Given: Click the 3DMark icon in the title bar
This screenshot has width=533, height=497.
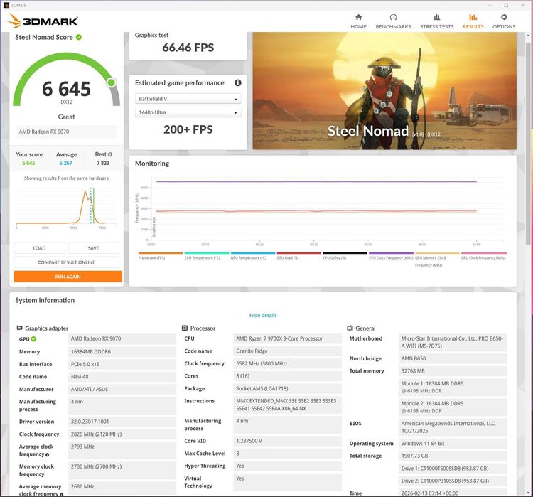Looking at the screenshot, I should pyautogui.click(x=6, y=5).
